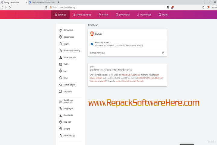Image resolution: width=217 pixels, height=145 pixels.
Task: Click the Copyright 2024 Brave Authors text
Action: 111,70
